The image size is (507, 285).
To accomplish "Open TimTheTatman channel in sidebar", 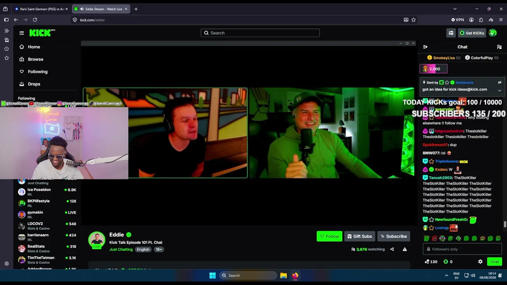I will [48, 260].
